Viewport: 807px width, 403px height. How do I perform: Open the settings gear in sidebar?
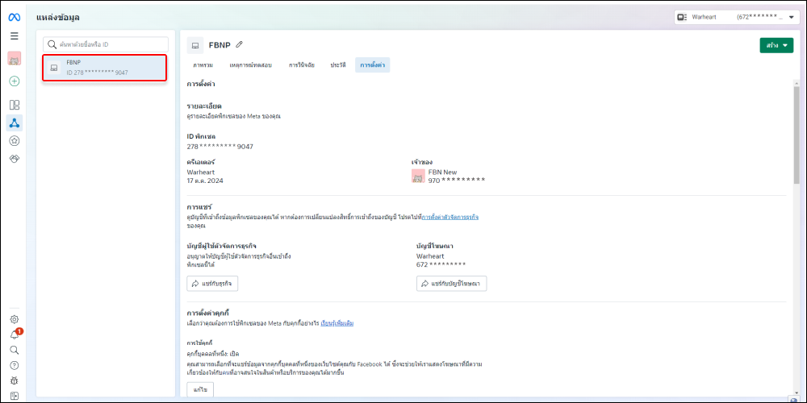tap(15, 319)
